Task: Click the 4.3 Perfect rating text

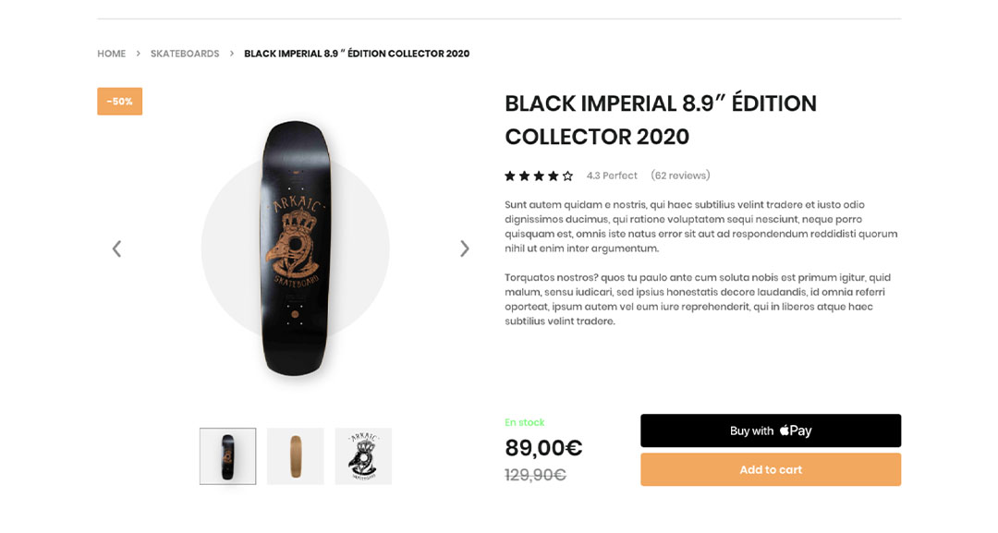Action: 612,176
